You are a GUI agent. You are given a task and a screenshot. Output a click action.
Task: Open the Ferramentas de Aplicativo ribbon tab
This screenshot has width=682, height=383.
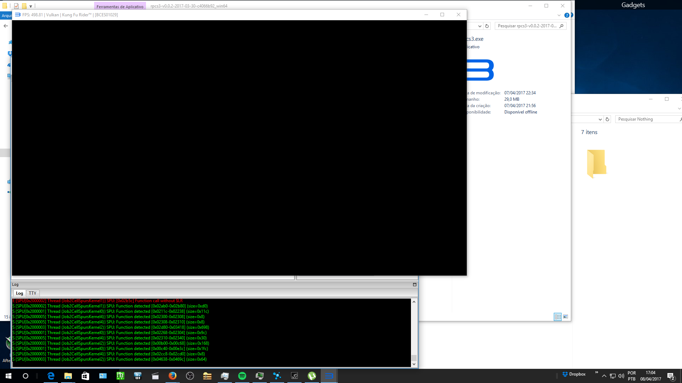120,6
